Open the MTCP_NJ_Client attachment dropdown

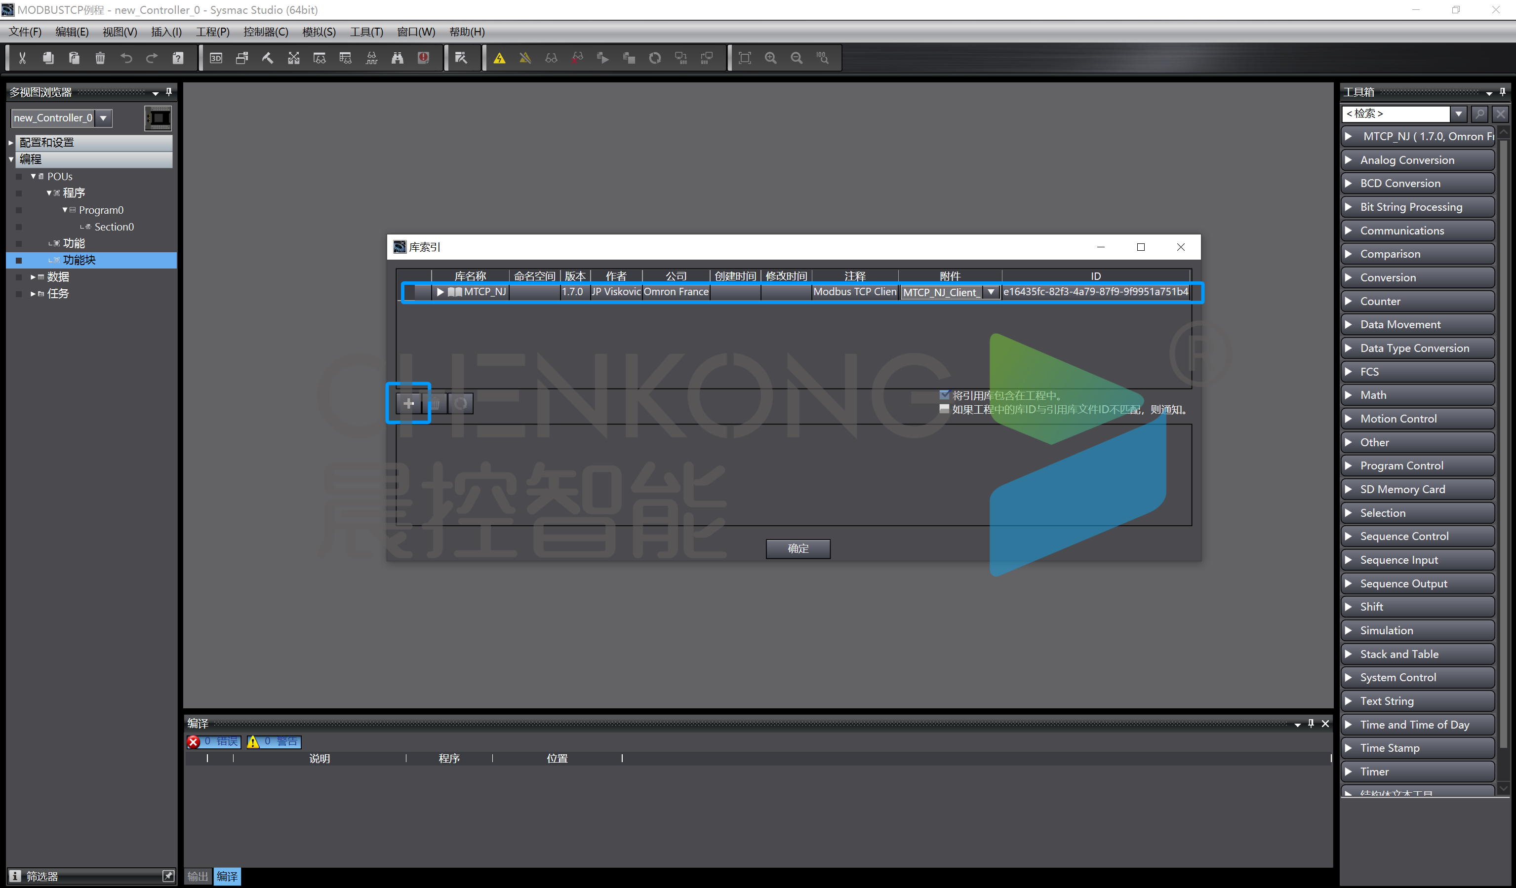(x=991, y=292)
